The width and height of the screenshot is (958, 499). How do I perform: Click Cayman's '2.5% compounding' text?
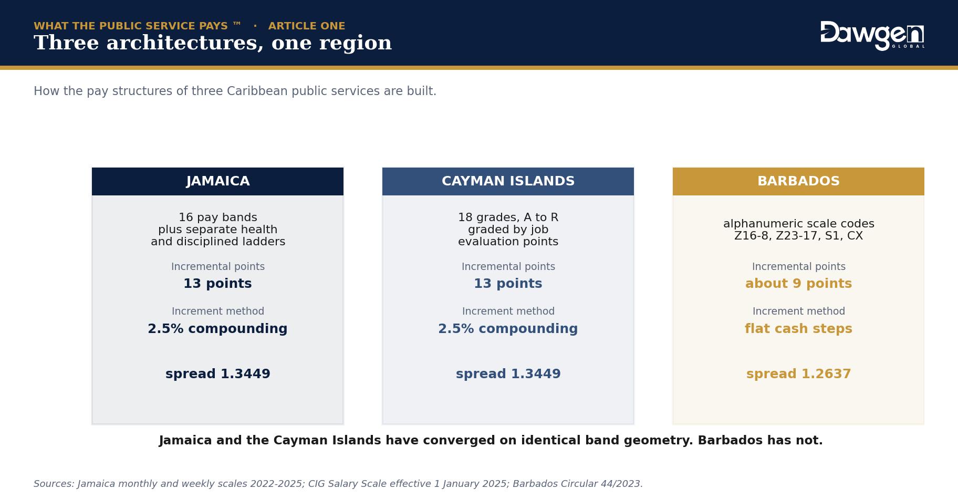point(508,329)
